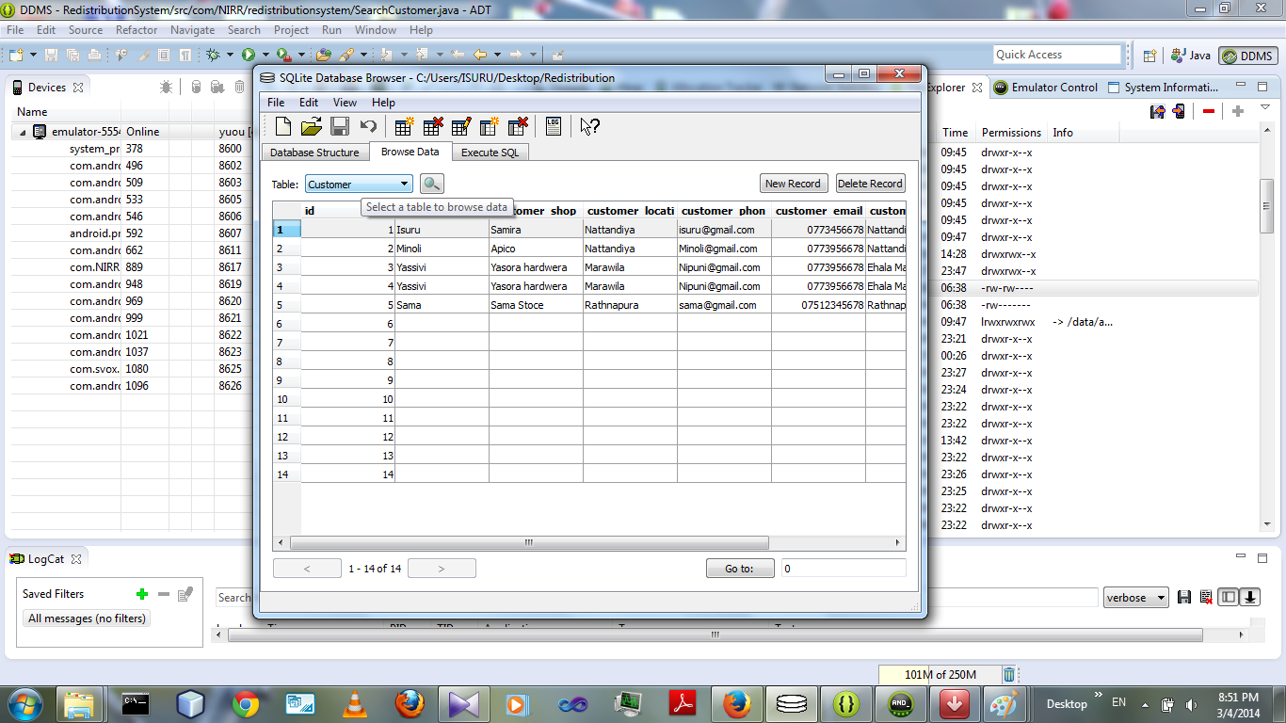The height and width of the screenshot is (723, 1286).
Task: Open the Run button dropdown arrow in ADT toolbar
Action: pyautogui.click(x=265, y=56)
